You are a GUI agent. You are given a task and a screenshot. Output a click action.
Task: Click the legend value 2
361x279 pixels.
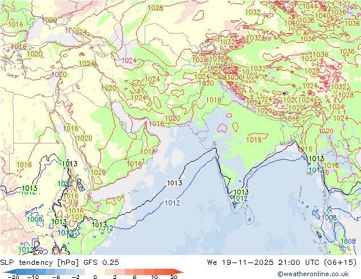(114, 277)
